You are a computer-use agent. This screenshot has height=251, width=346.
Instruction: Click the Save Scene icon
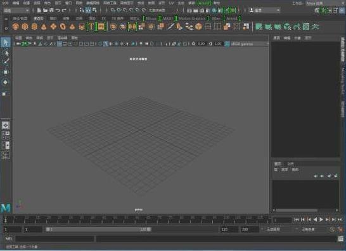click(51, 10)
